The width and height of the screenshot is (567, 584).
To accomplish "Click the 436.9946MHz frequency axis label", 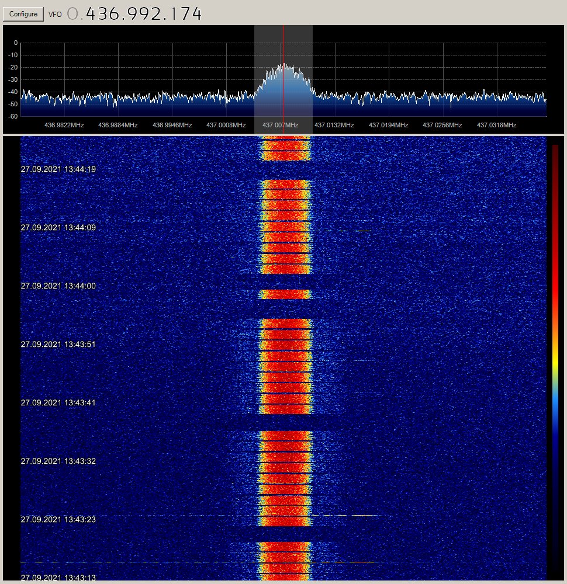I will click(x=172, y=125).
